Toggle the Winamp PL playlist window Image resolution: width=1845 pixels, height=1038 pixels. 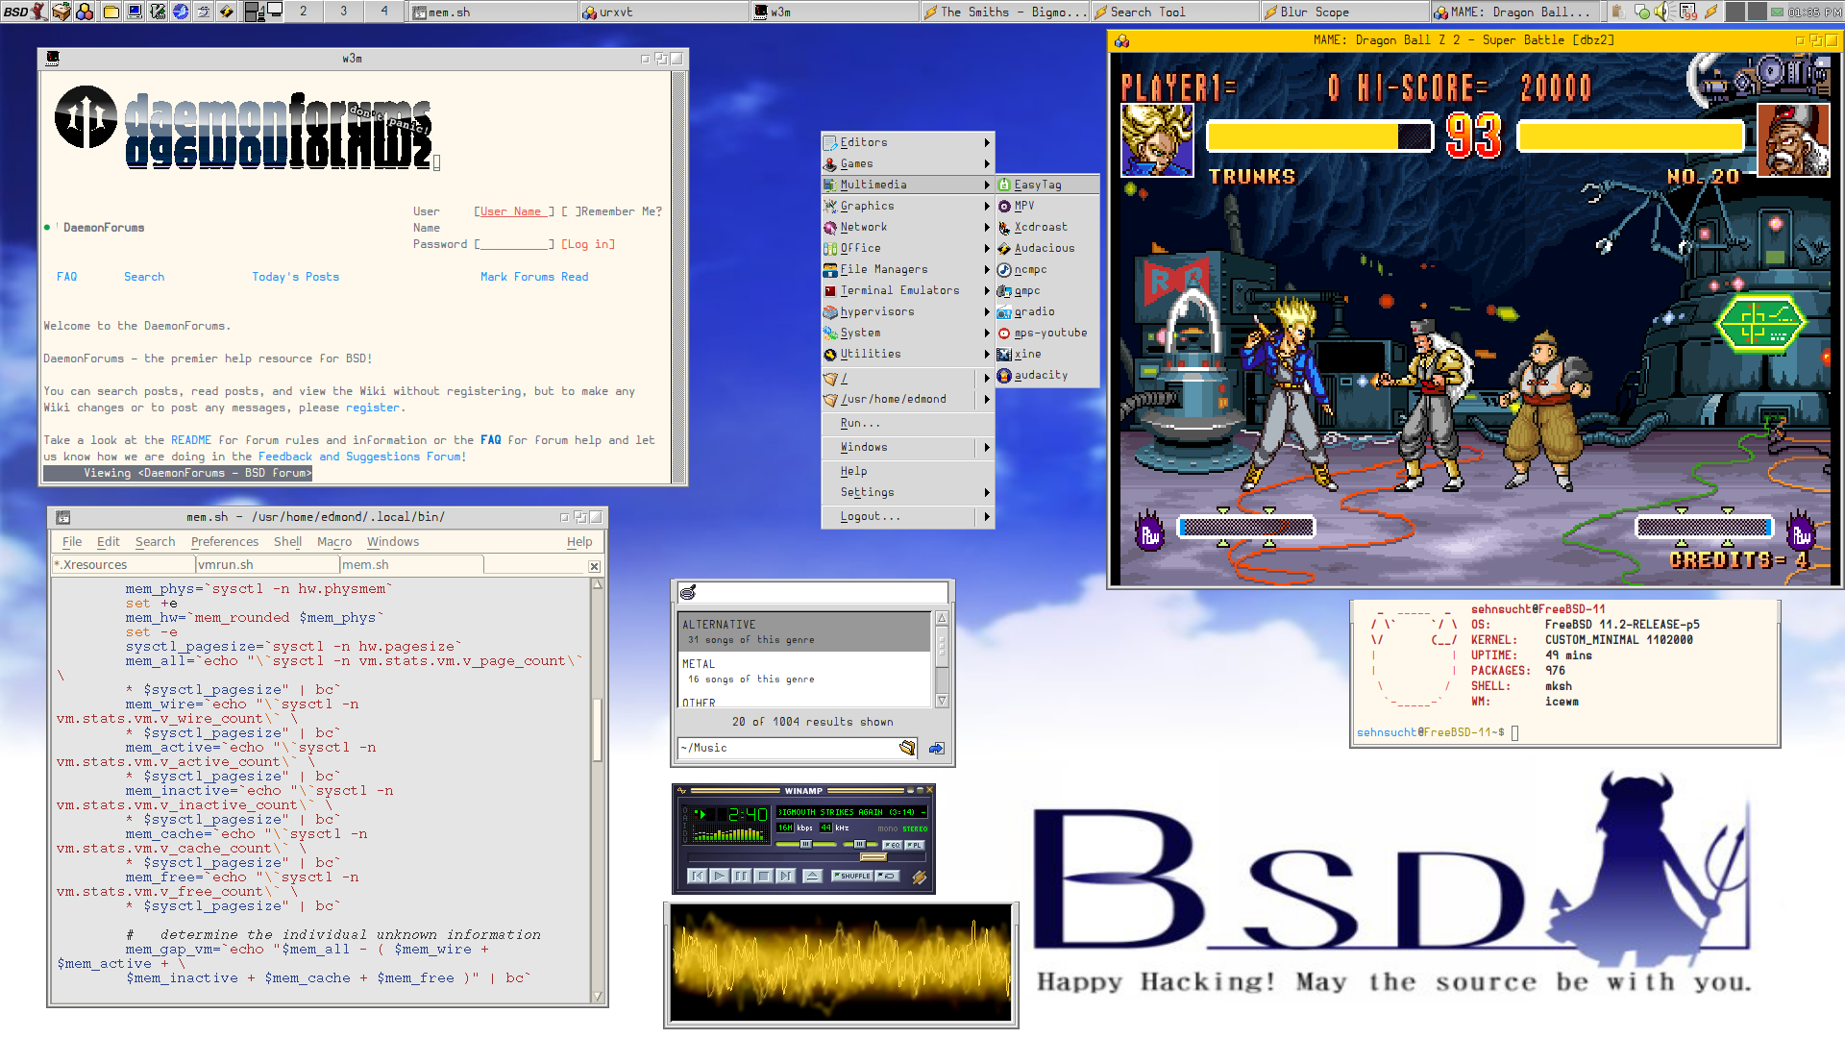pyautogui.click(x=914, y=845)
